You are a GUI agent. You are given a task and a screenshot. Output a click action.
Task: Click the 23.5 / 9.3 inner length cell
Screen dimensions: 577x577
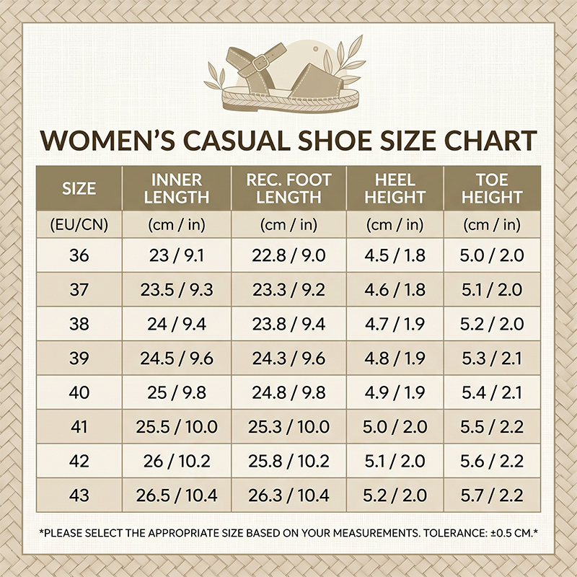(177, 290)
